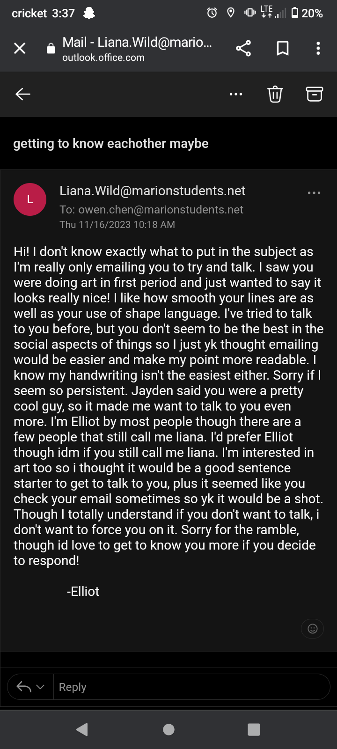Expand reply options dropdown chevron
This screenshot has height=749, width=337.
pyautogui.click(x=41, y=687)
